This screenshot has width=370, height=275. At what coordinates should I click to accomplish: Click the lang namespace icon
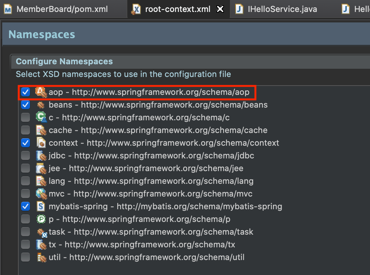41,181
